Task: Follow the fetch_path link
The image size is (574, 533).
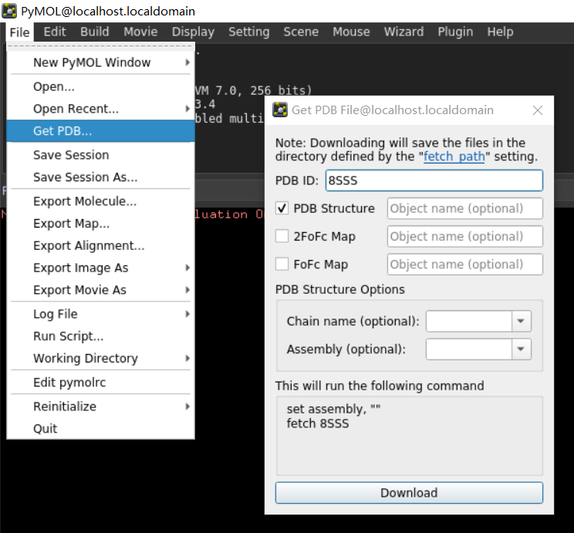Action: pos(454,157)
